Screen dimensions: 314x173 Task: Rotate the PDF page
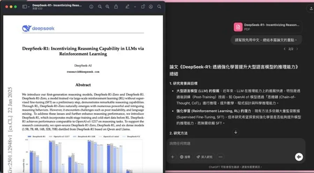(x=143, y=7)
